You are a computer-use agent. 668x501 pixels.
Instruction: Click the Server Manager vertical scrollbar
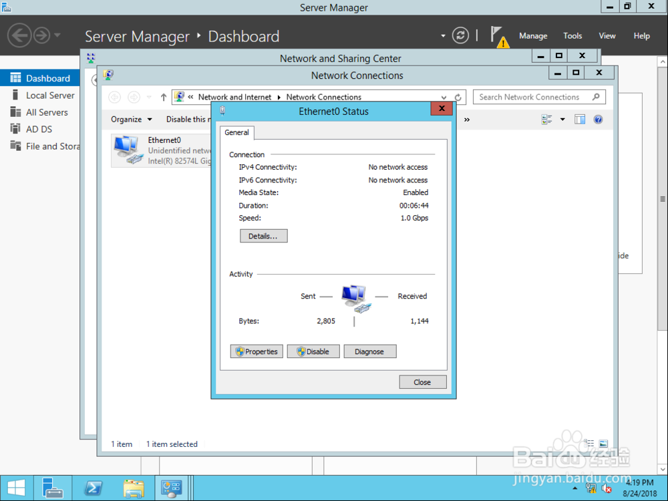[663, 198]
